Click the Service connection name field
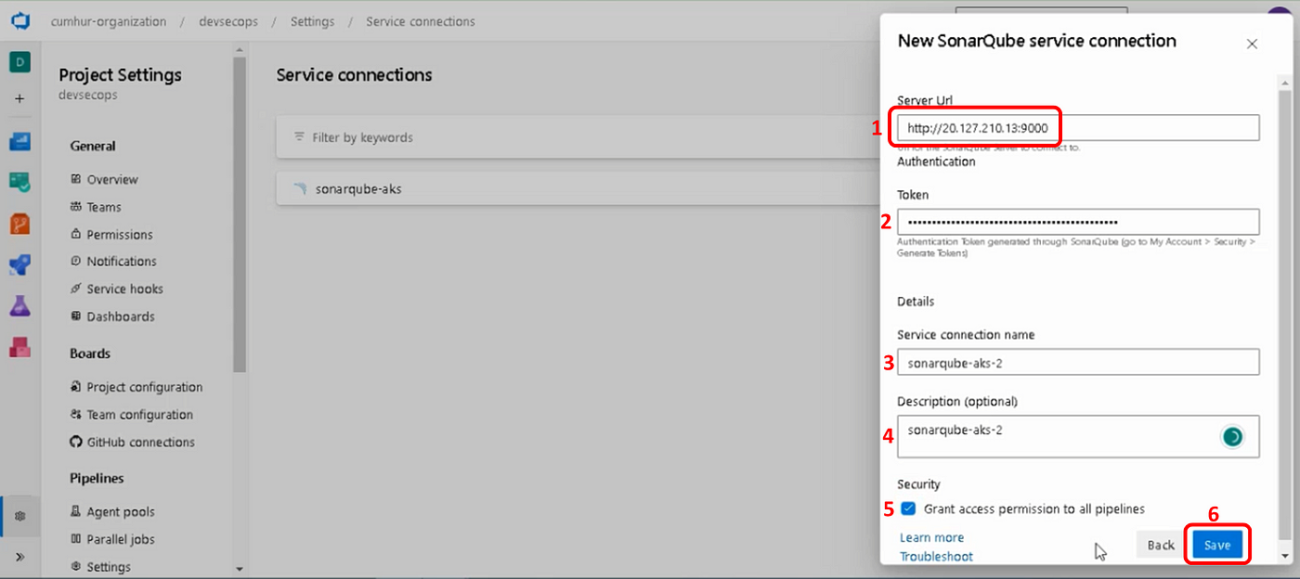The width and height of the screenshot is (1300, 579). click(x=1078, y=363)
